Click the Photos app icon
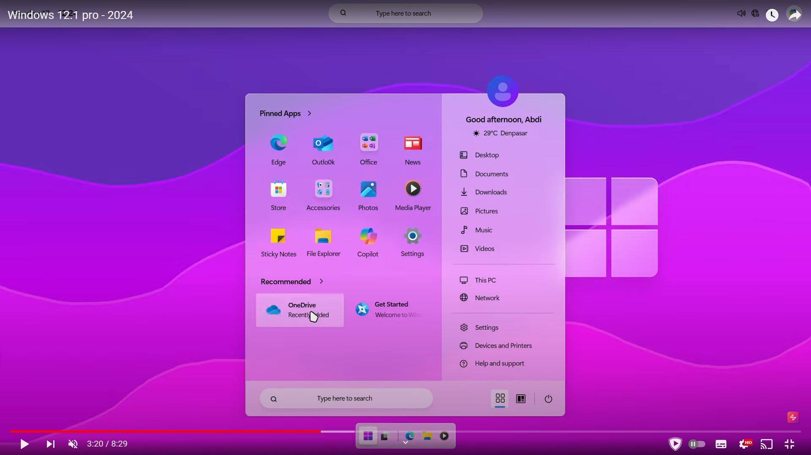This screenshot has height=455, width=811. [x=368, y=189]
